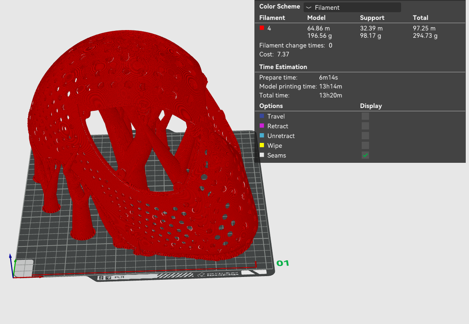
Task: Click the PLA label on the build plate
Action: pyautogui.click(x=119, y=277)
